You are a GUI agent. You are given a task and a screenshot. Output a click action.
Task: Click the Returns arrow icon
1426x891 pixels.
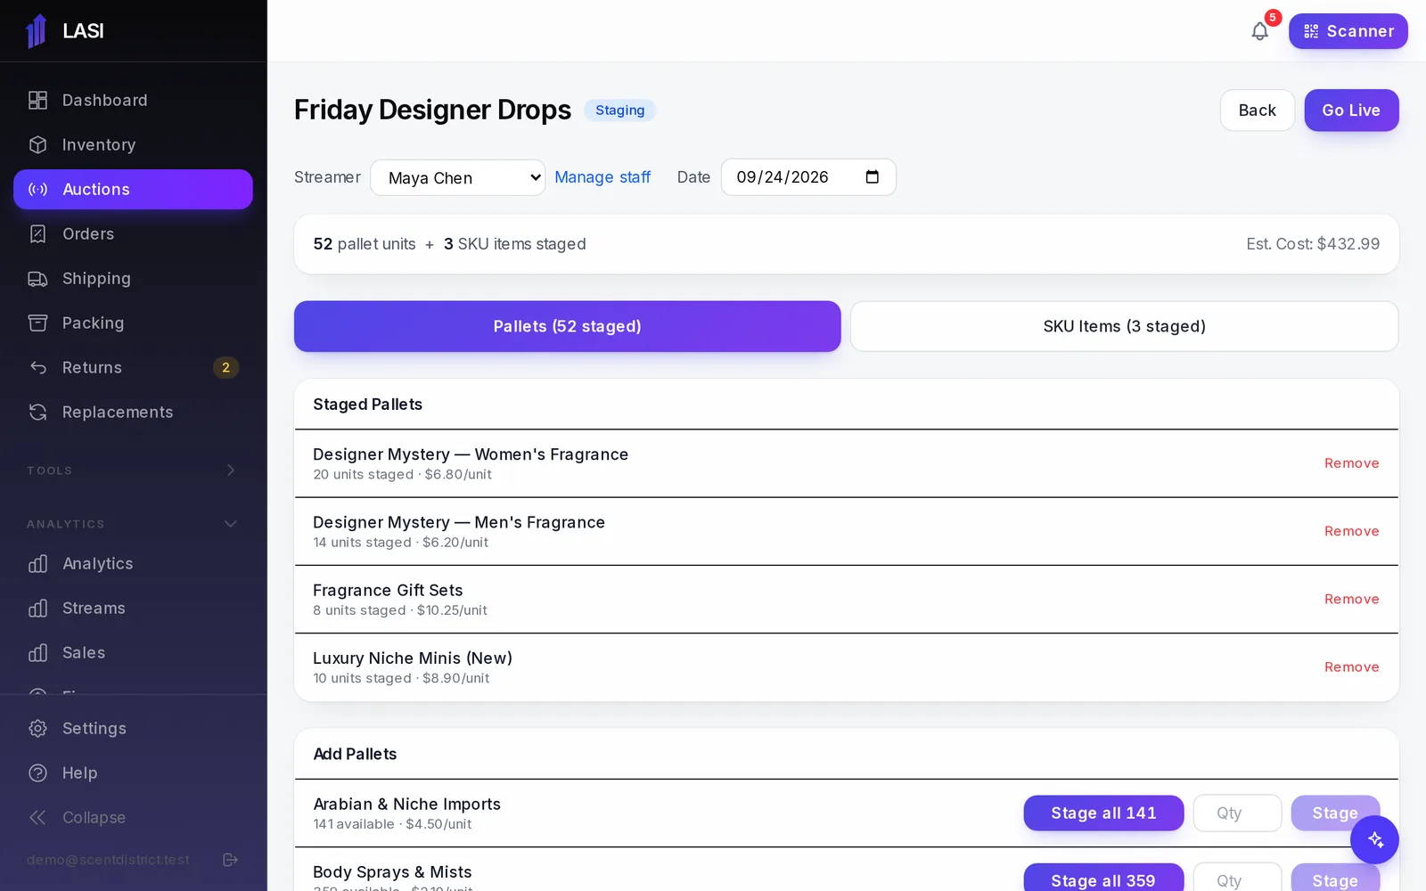(x=37, y=368)
